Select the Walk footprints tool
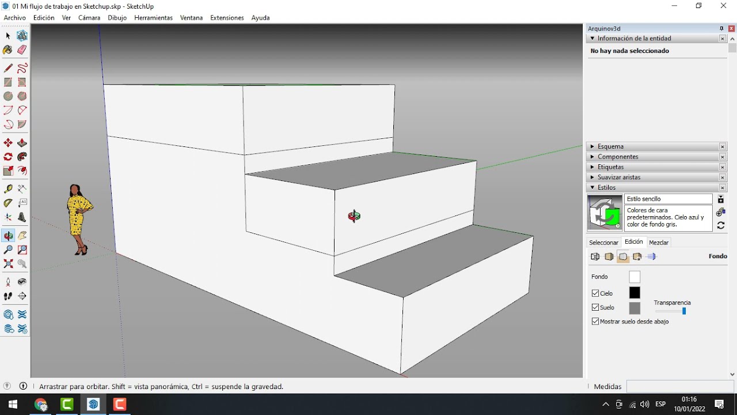This screenshot has height=415, width=737. coord(8,296)
